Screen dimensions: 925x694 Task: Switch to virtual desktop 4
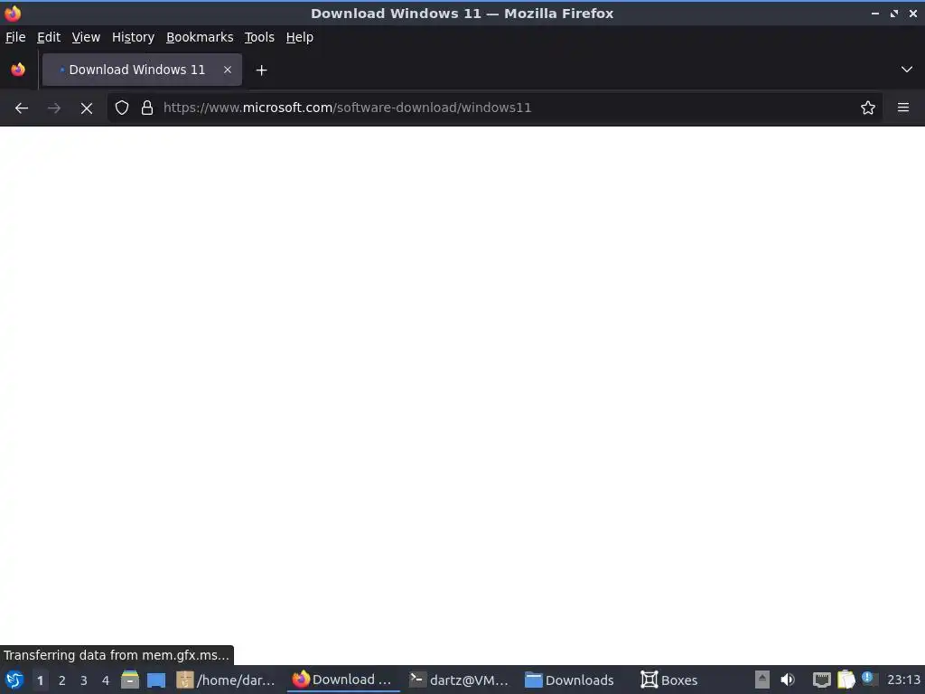coord(106,680)
